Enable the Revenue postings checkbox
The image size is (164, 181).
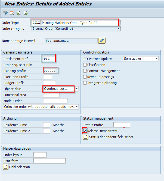[85, 77]
